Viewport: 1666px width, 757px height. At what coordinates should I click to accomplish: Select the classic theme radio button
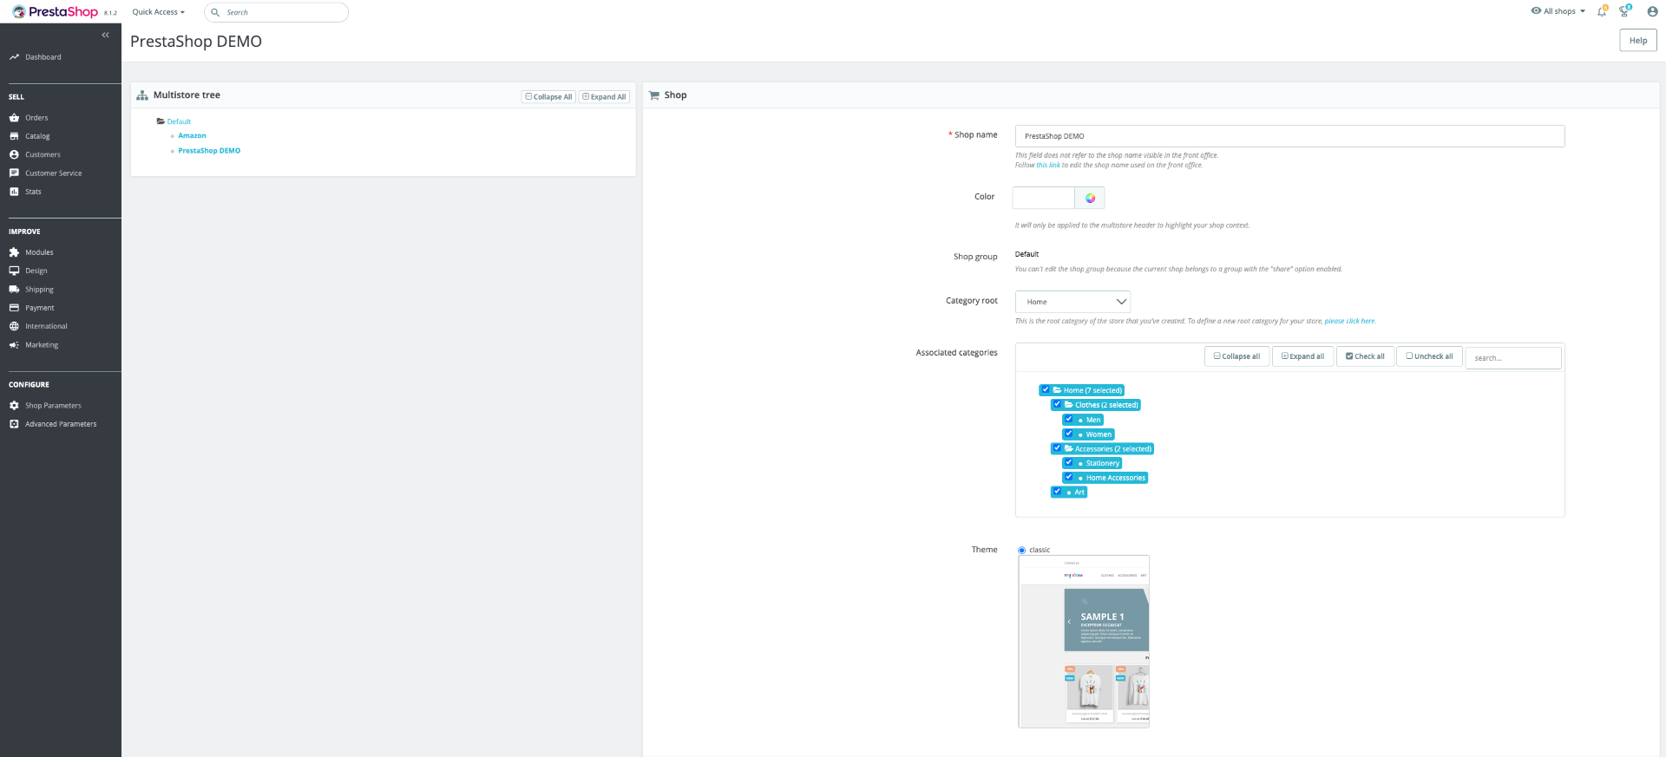tap(1022, 551)
